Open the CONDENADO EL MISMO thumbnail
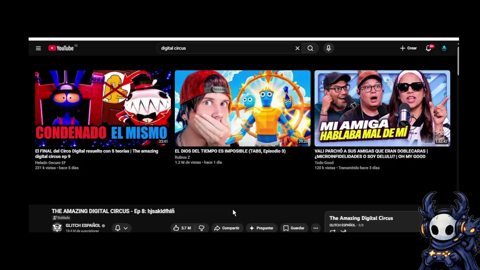Screen dimensions: 480x270 pyautogui.click(x=103, y=108)
